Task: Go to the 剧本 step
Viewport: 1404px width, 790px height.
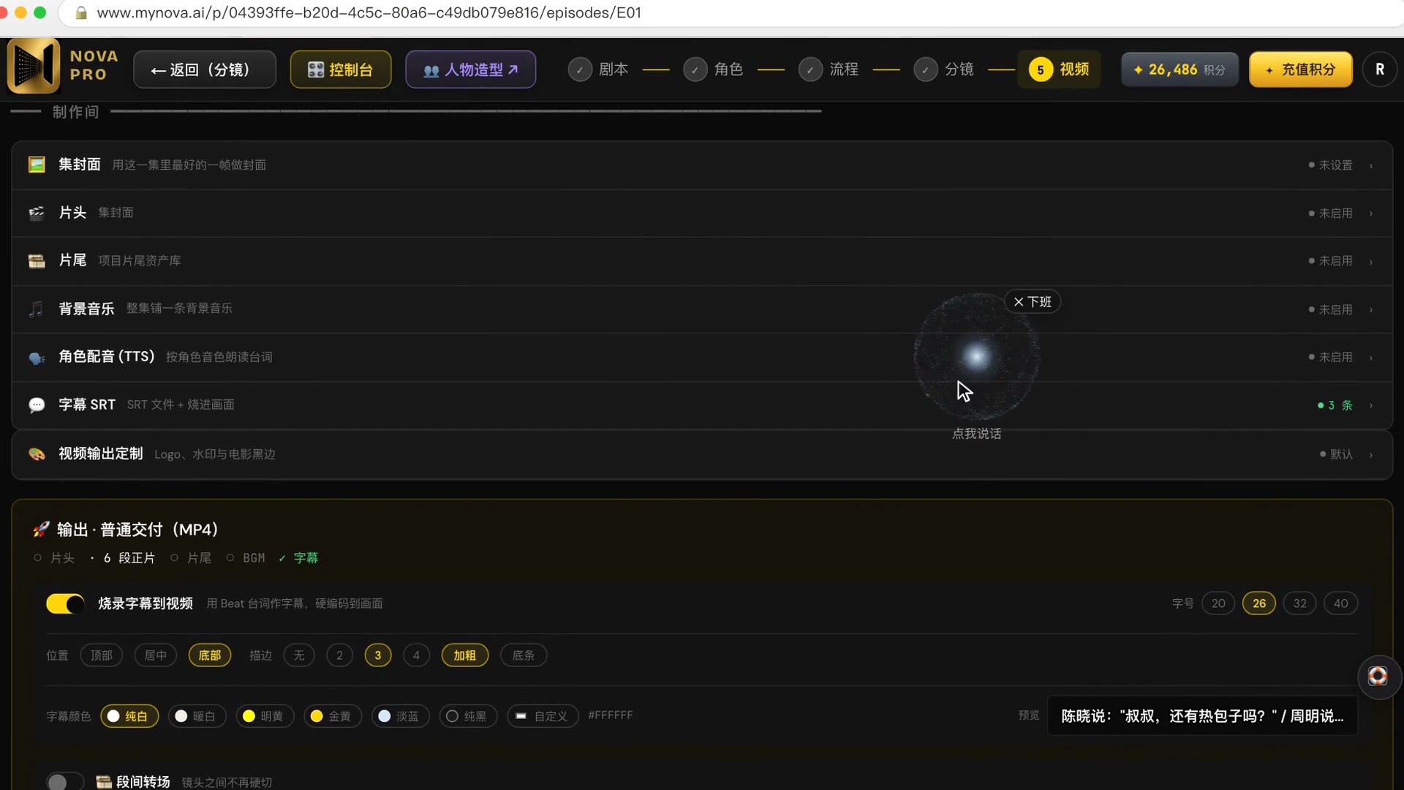Action: (598, 69)
